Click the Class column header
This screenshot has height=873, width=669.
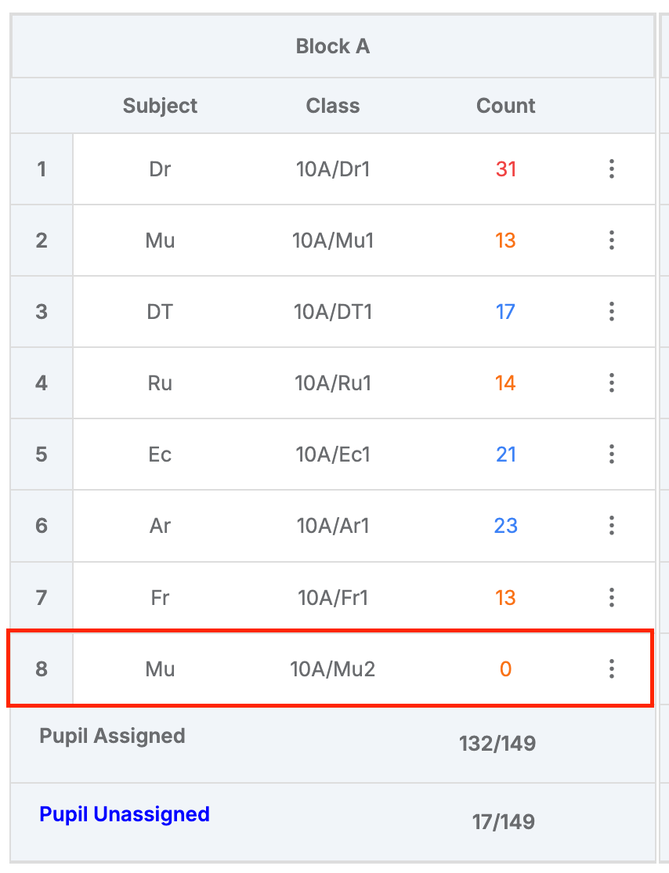pos(333,106)
